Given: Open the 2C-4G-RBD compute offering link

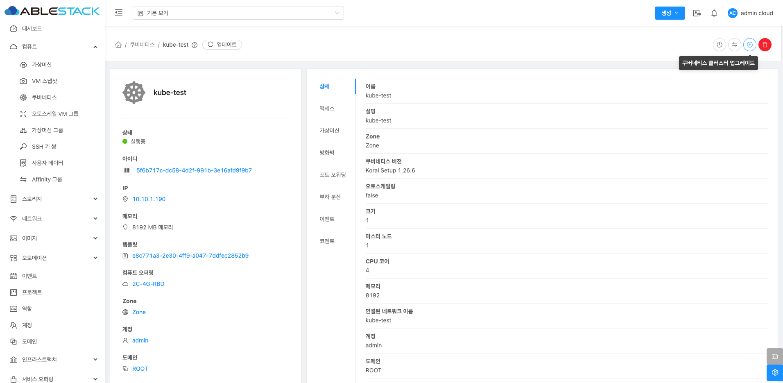Looking at the screenshot, I should tap(148, 284).
